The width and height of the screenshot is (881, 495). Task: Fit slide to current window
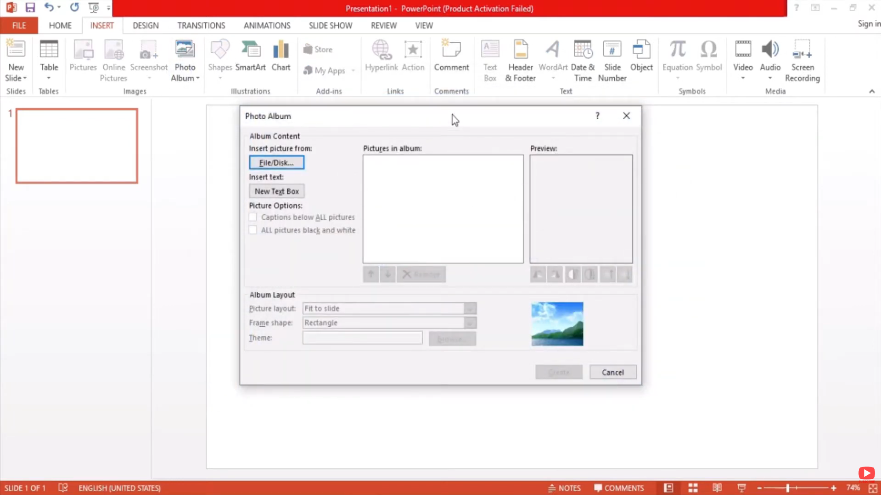click(873, 489)
